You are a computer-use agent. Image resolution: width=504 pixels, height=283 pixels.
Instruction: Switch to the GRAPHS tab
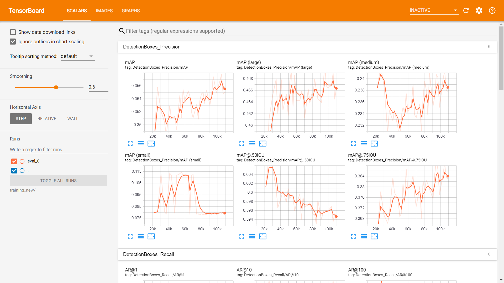pyautogui.click(x=130, y=11)
